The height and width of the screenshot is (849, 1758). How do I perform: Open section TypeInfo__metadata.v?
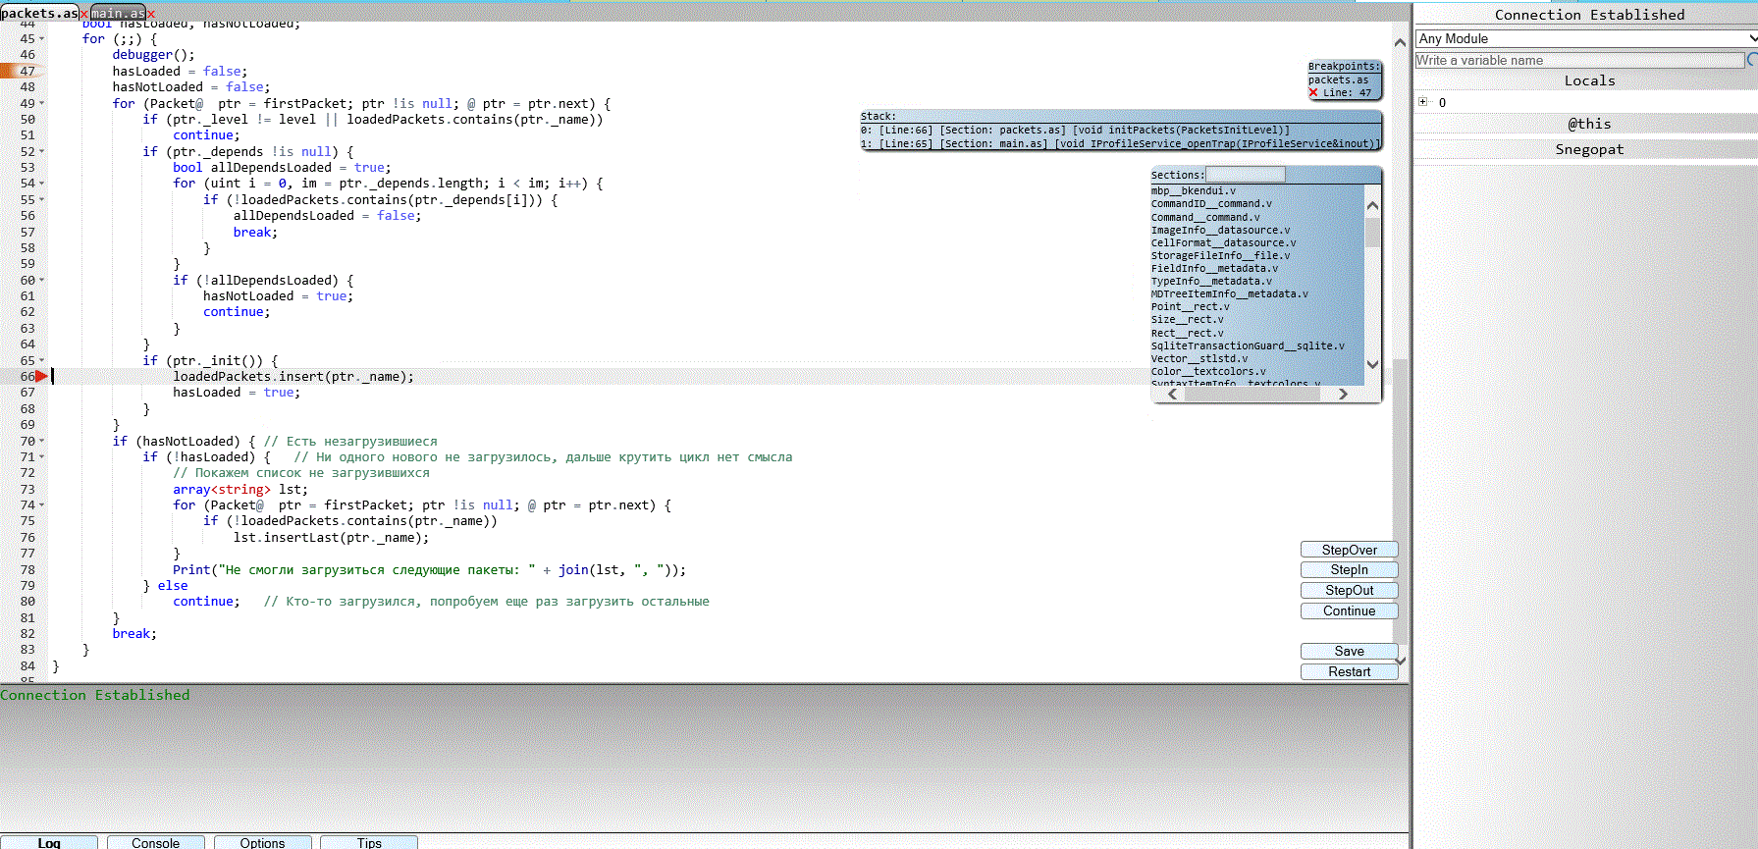1211,281
